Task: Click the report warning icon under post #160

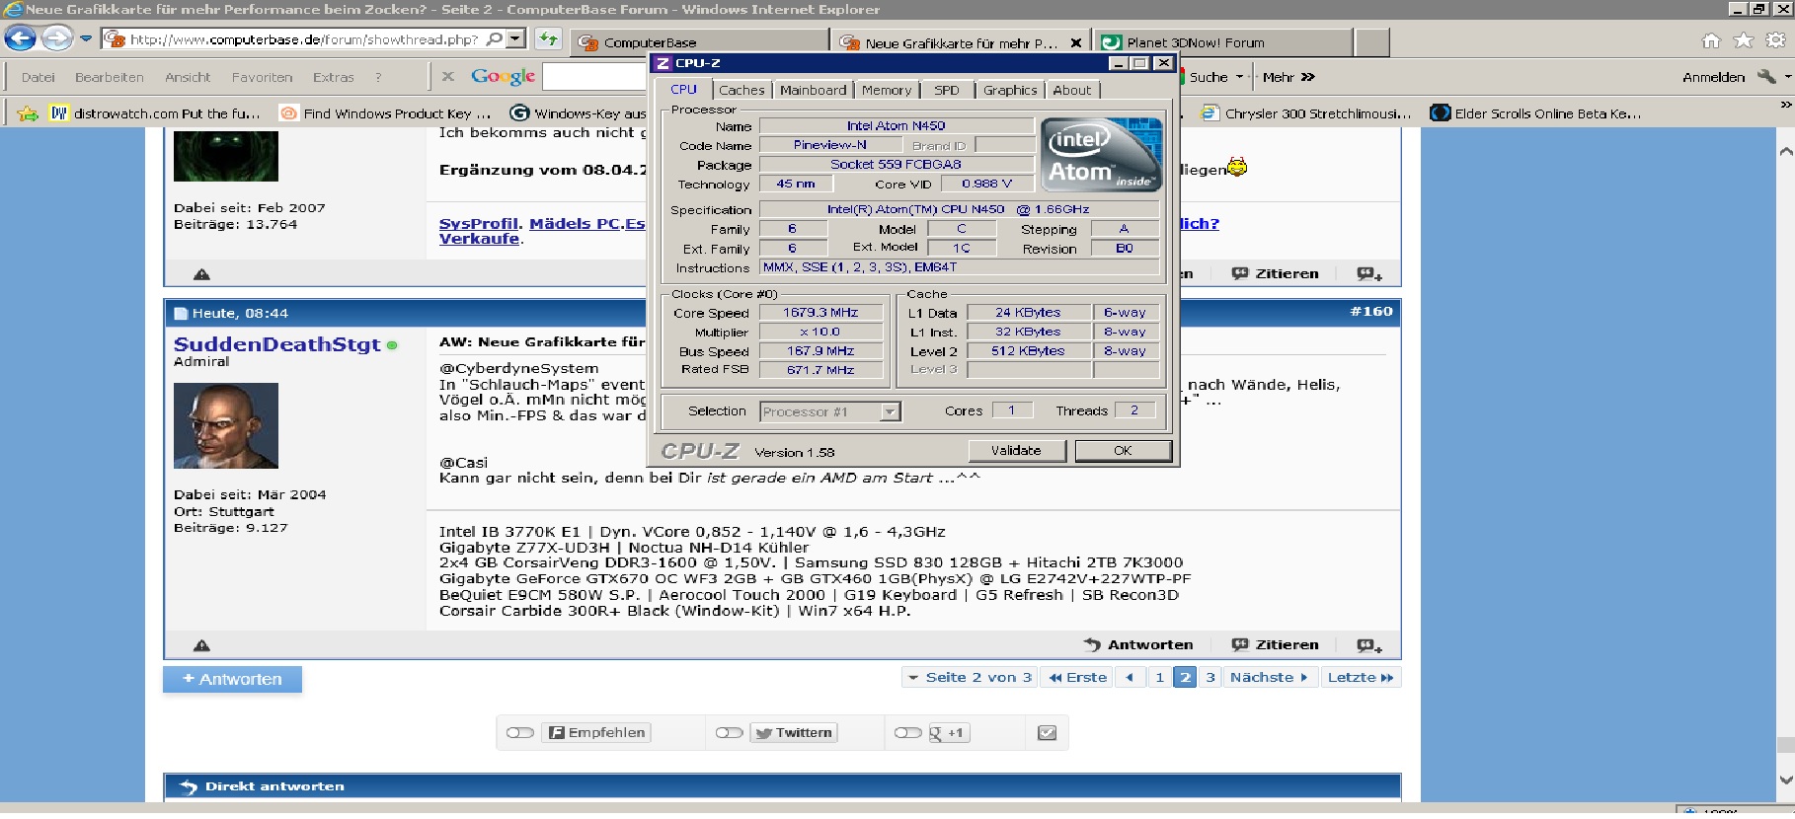Action: [x=201, y=645]
